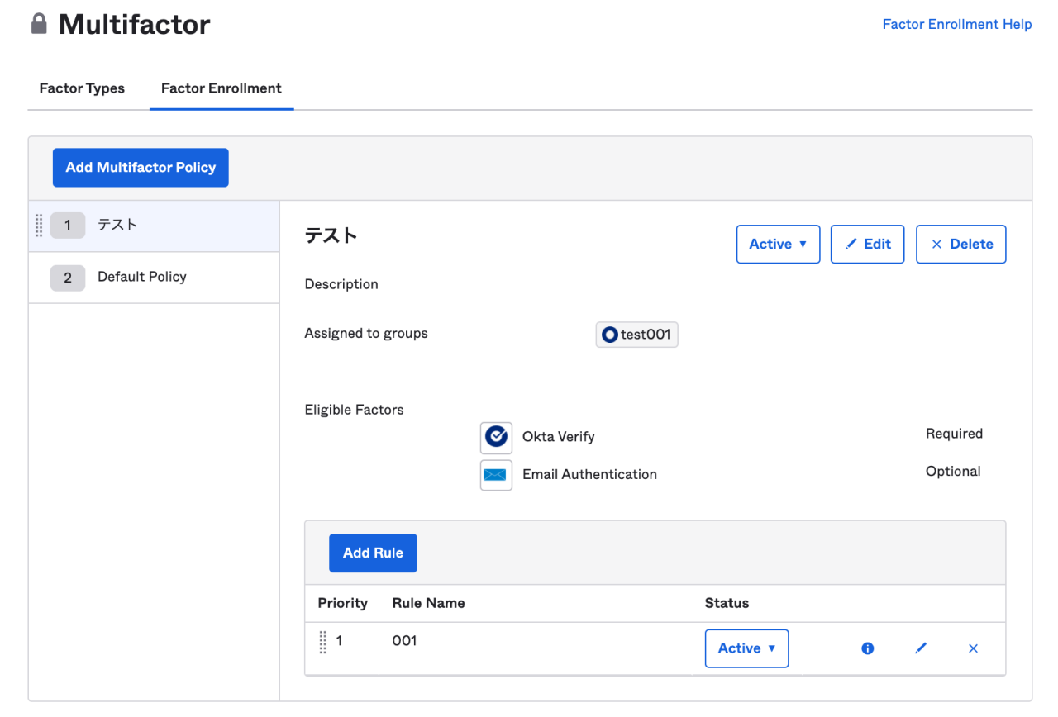The width and height of the screenshot is (1058, 717).
Task: Select Default Policy in the policy list
Action: [141, 278]
